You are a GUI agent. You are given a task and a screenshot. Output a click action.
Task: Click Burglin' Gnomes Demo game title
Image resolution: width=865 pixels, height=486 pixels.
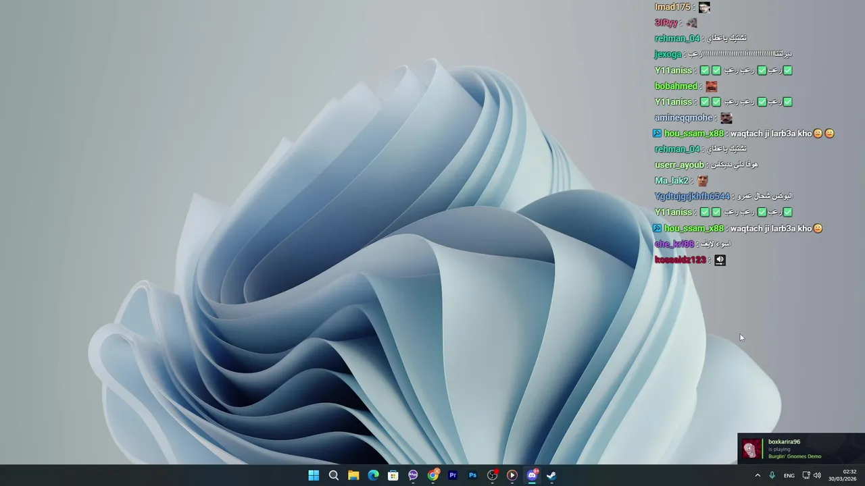(x=795, y=456)
